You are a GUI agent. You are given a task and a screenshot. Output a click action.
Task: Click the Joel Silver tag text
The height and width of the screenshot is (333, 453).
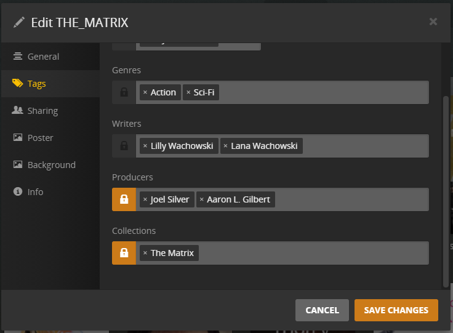170,199
